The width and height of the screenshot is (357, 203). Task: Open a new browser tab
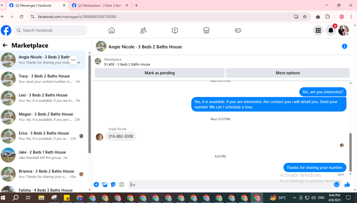[136, 5]
